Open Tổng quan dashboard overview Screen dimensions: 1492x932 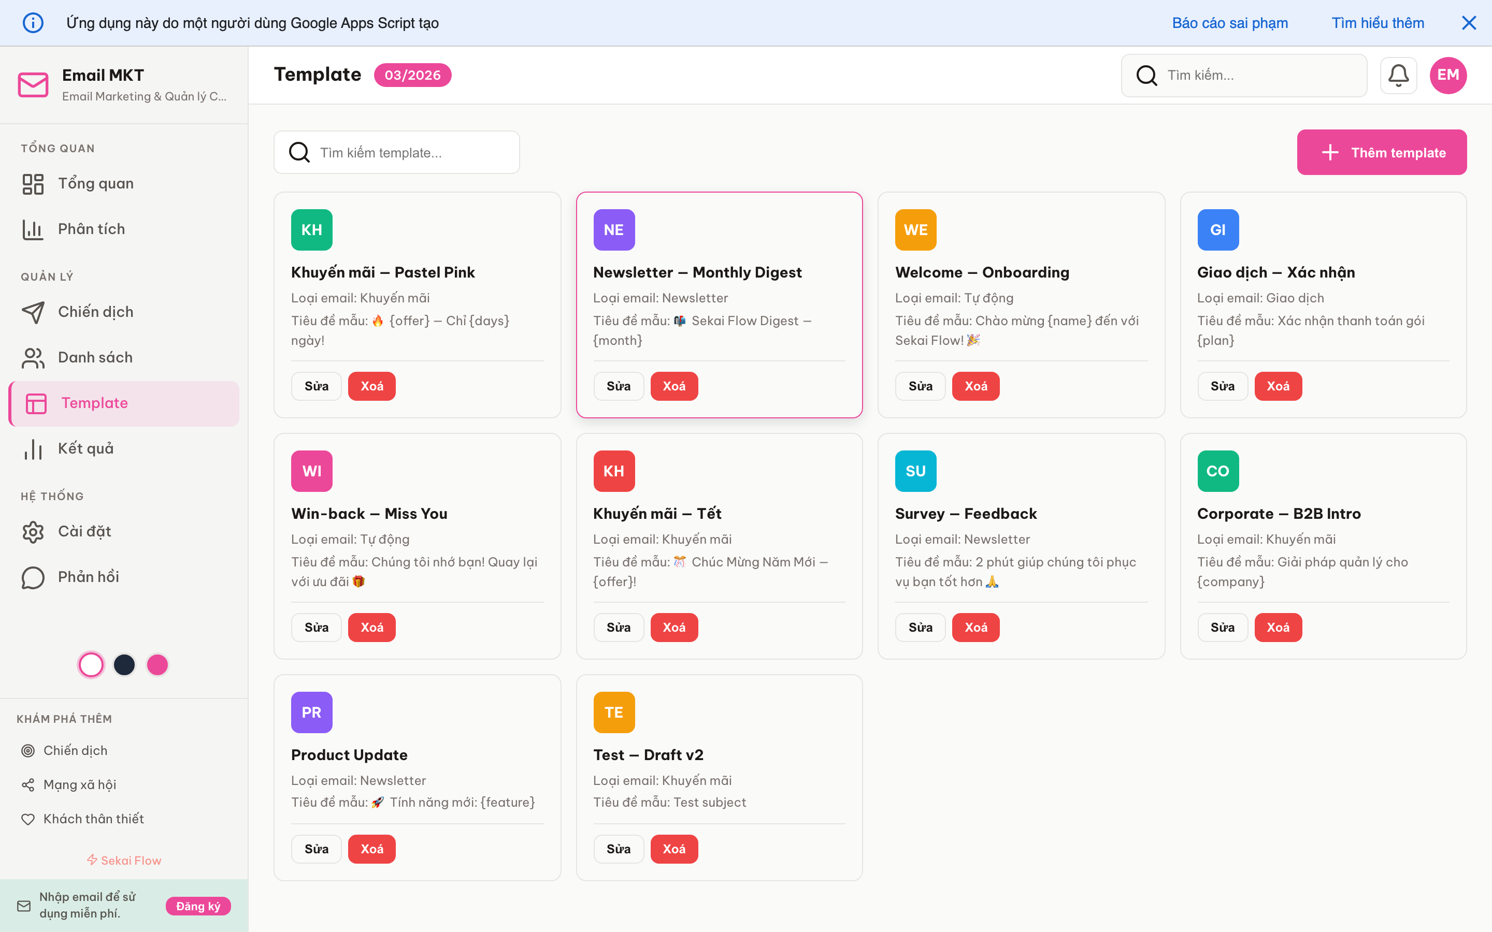(95, 183)
